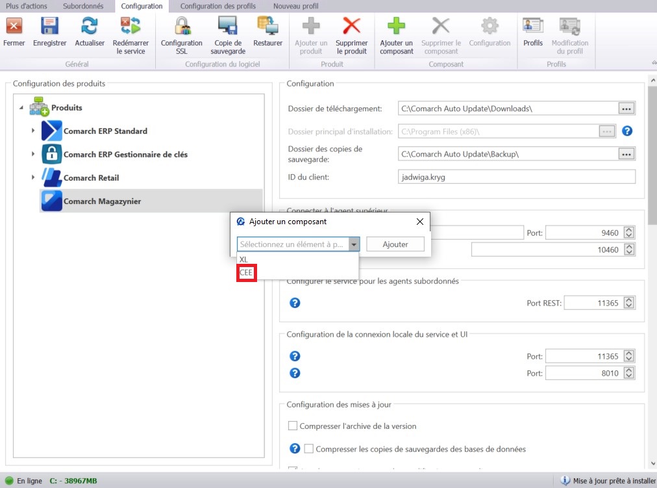Click the ID du client field

[516, 177]
